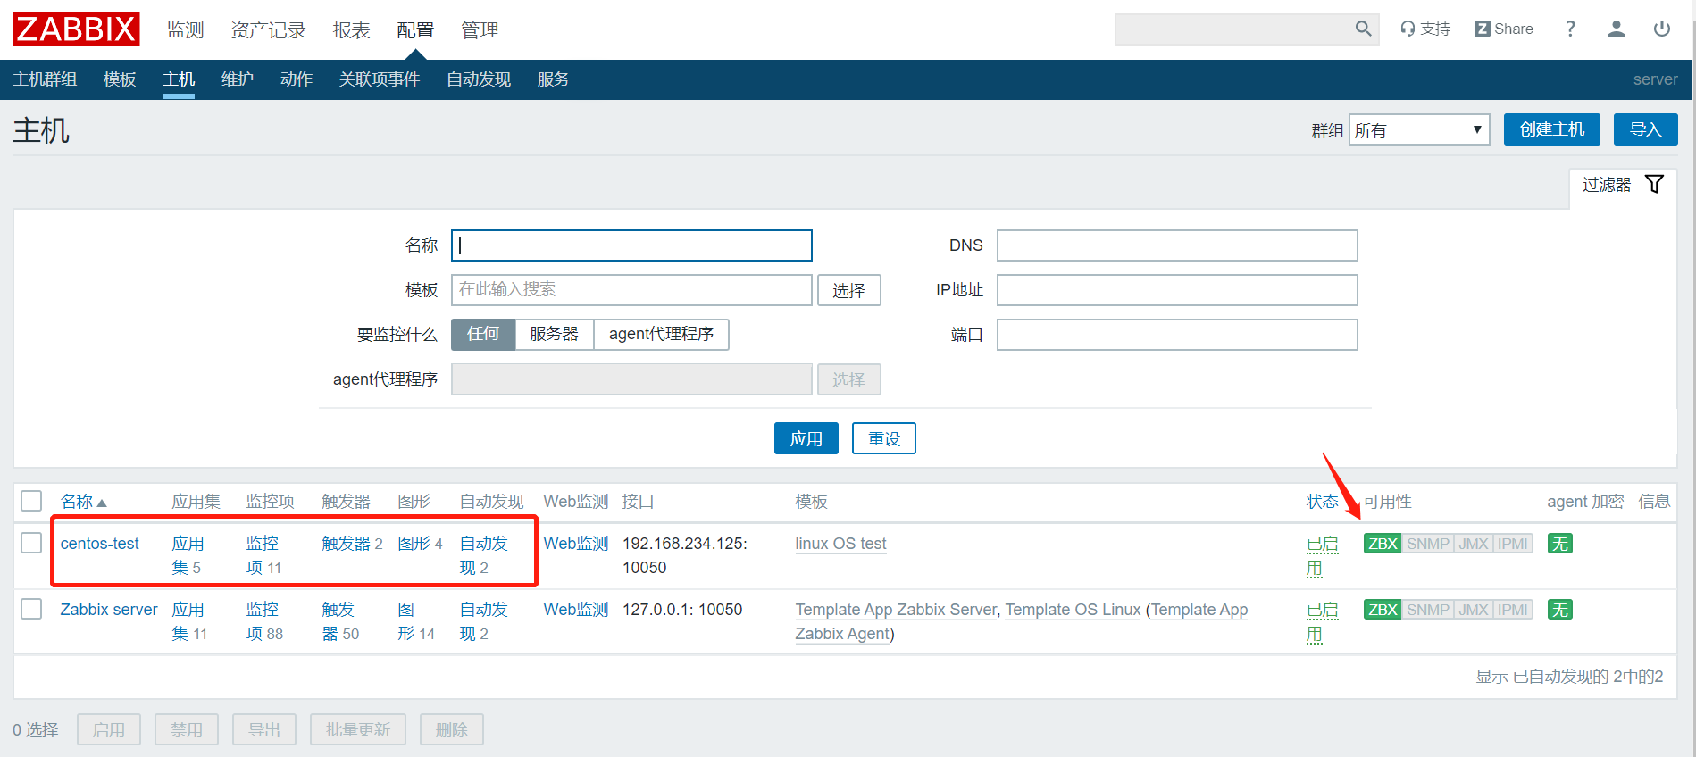1696x757 pixels.
Task: Click the power logout icon
Action: pyautogui.click(x=1661, y=29)
